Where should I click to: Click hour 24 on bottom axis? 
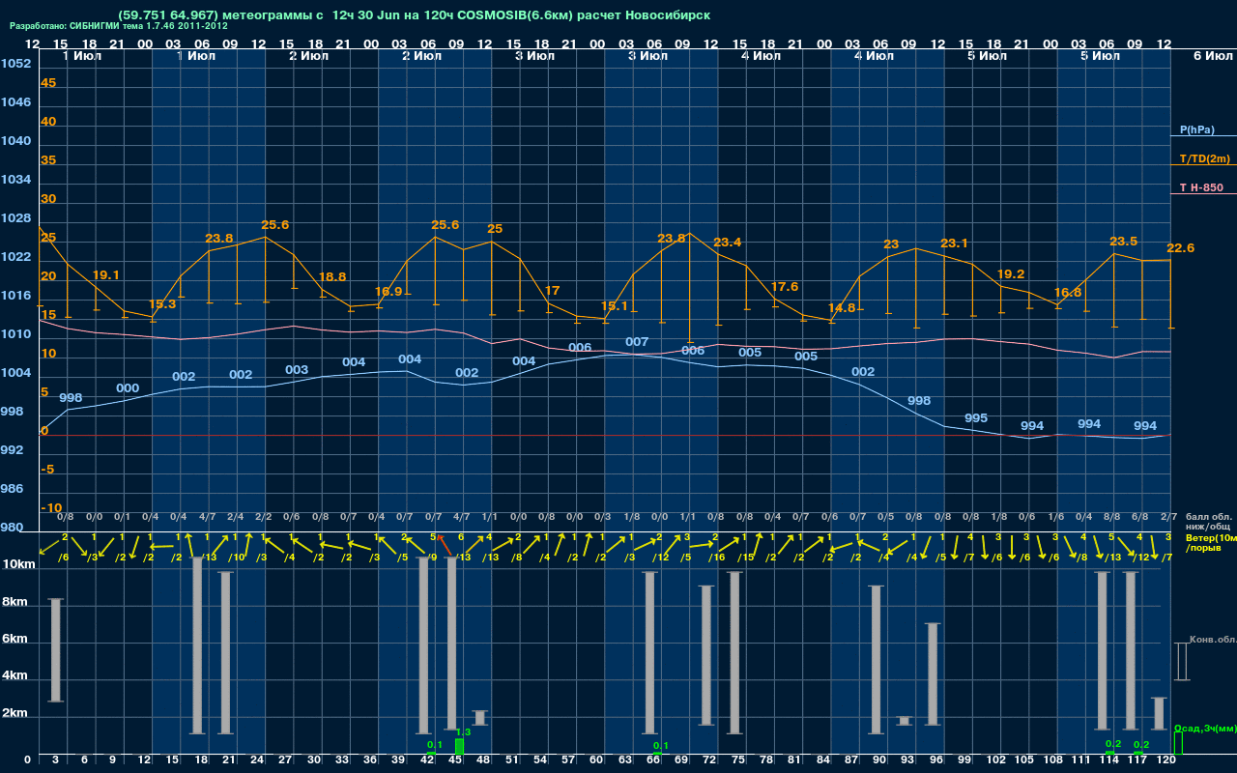[258, 761]
